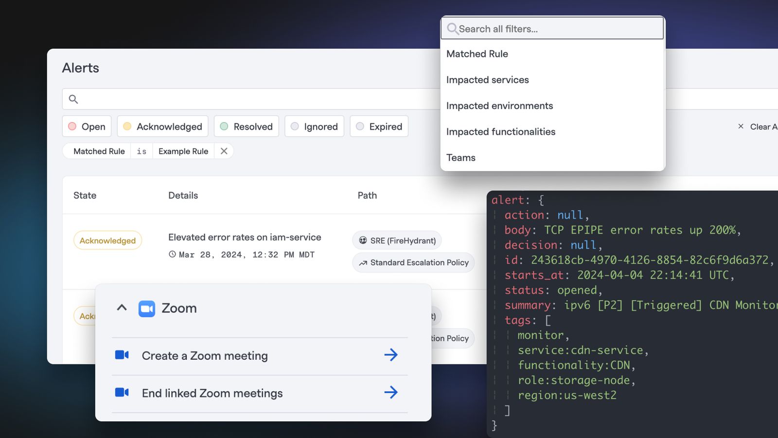
Task: Open End linked Zoom meetings action
Action: (x=260, y=393)
